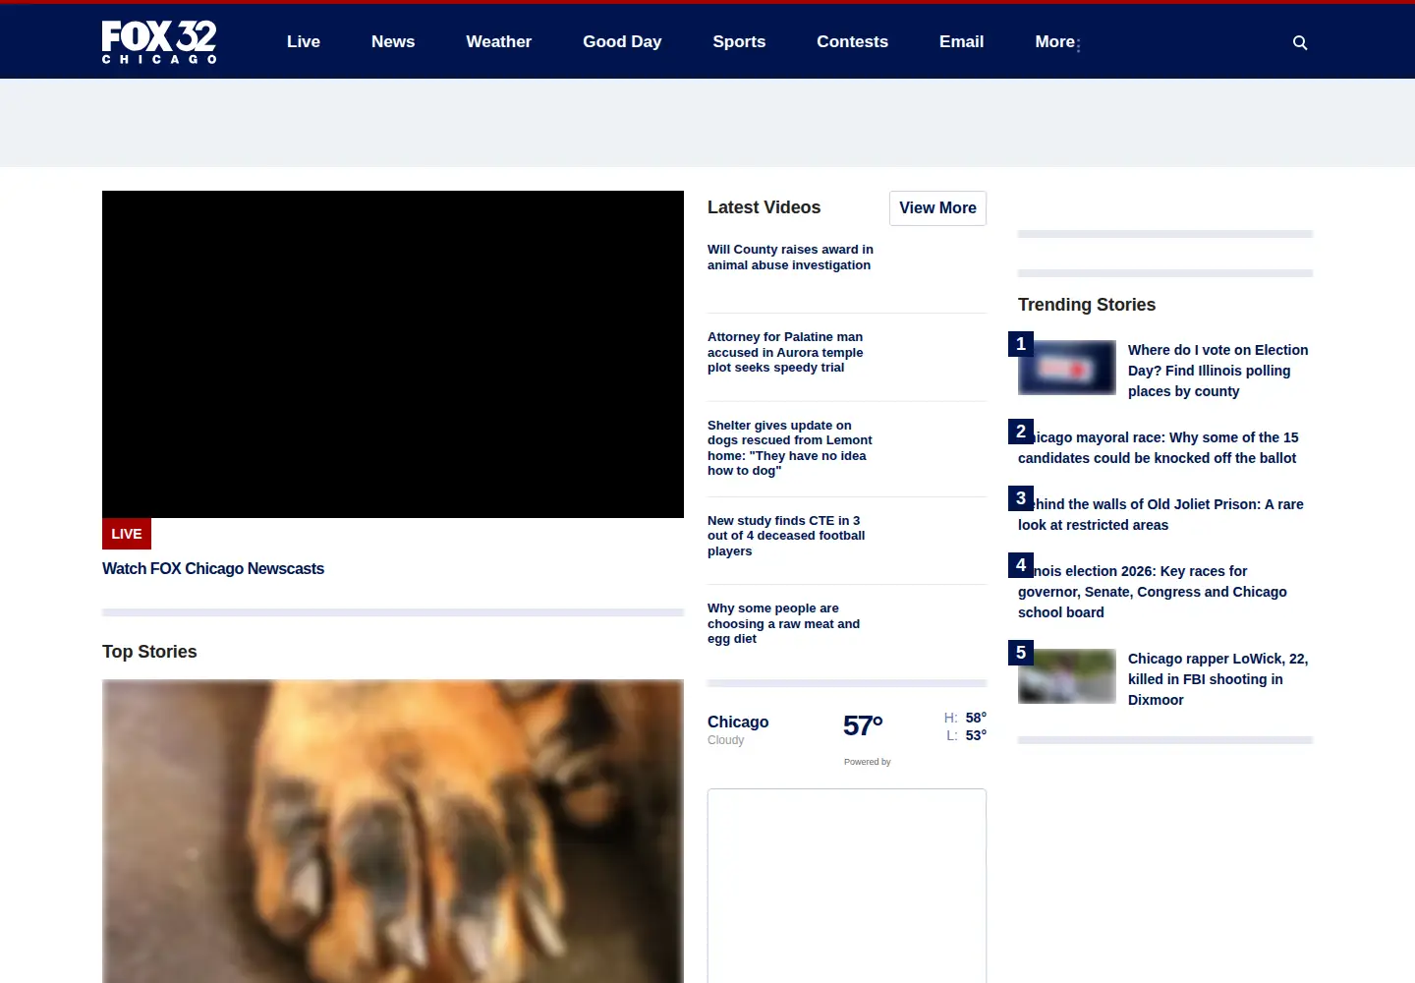Click the Cloudy weather condition text

726,740
